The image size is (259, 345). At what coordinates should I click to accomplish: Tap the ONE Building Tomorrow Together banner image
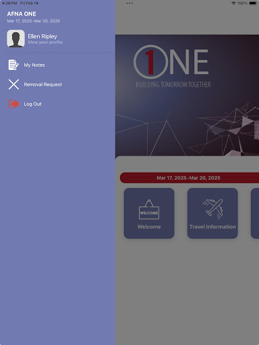(187, 95)
